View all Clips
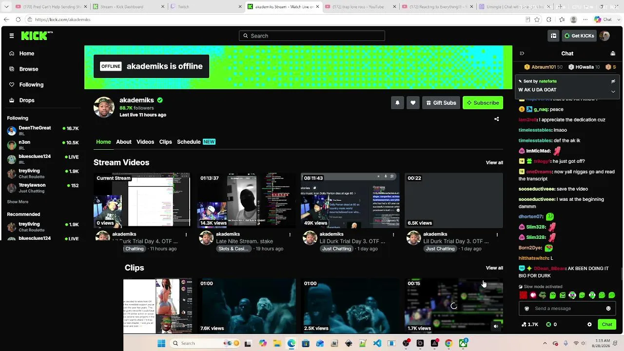The width and height of the screenshot is (624, 351). 494,268
